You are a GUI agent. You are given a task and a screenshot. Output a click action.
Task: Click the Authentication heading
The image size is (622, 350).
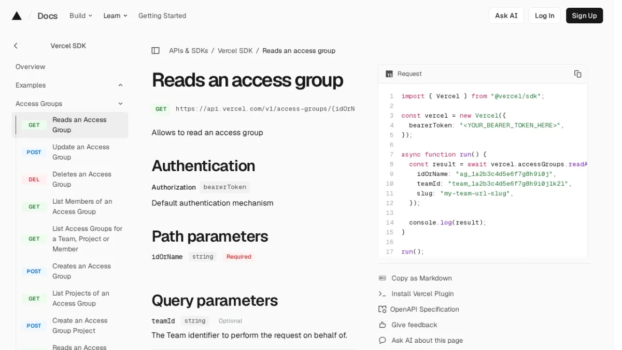(x=203, y=166)
